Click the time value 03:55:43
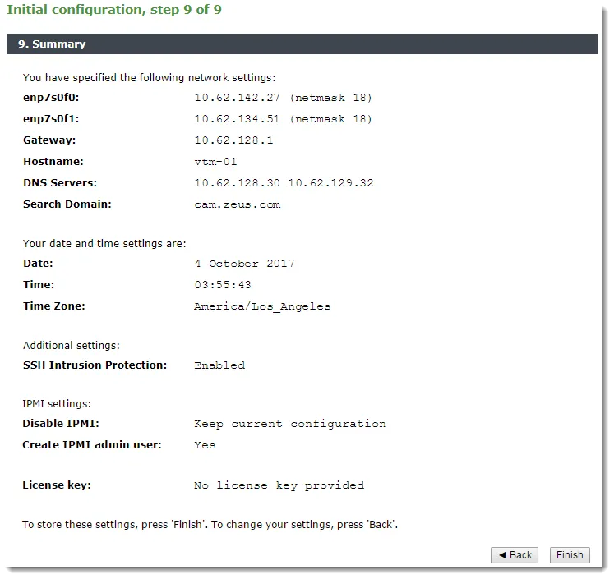This screenshot has width=614, height=579. [x=223, y=284]
